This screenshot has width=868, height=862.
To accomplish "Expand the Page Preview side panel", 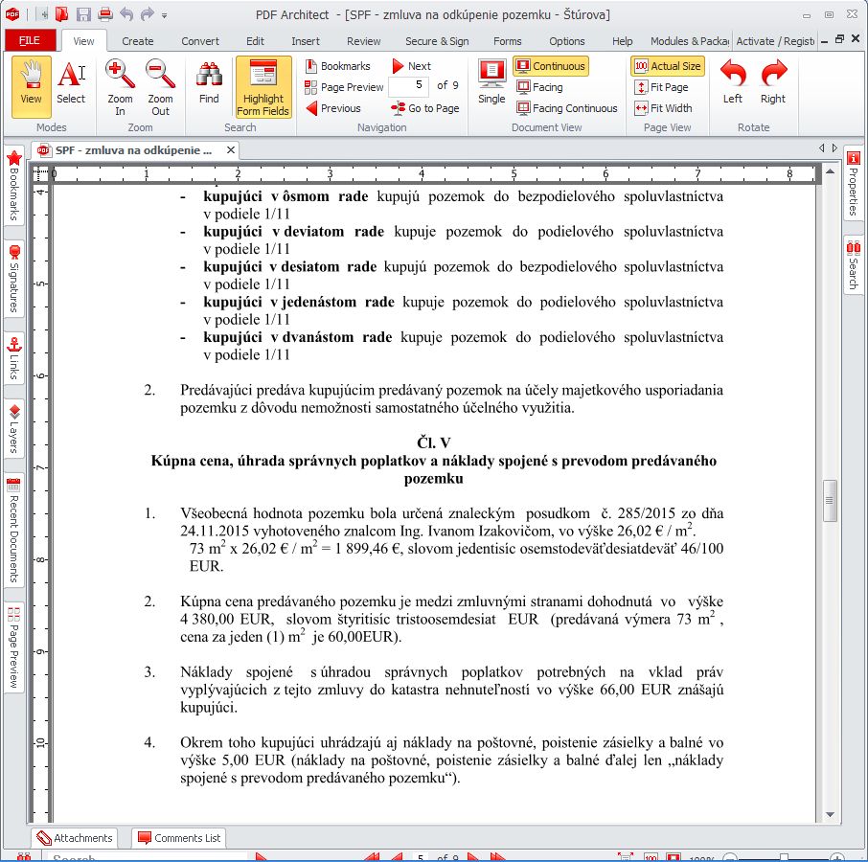I will (13, 646).
